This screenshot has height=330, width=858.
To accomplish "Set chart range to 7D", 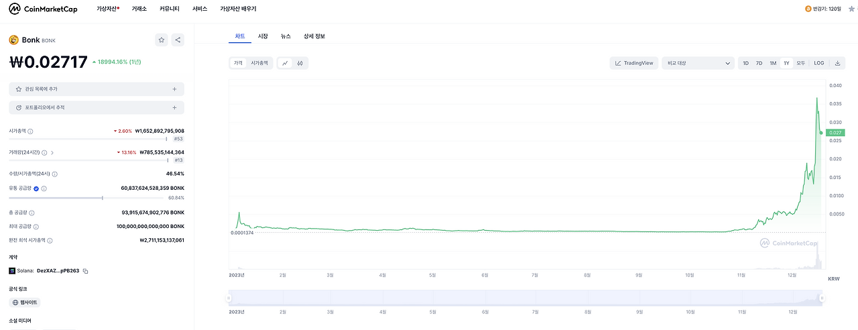I will point(759,63).
